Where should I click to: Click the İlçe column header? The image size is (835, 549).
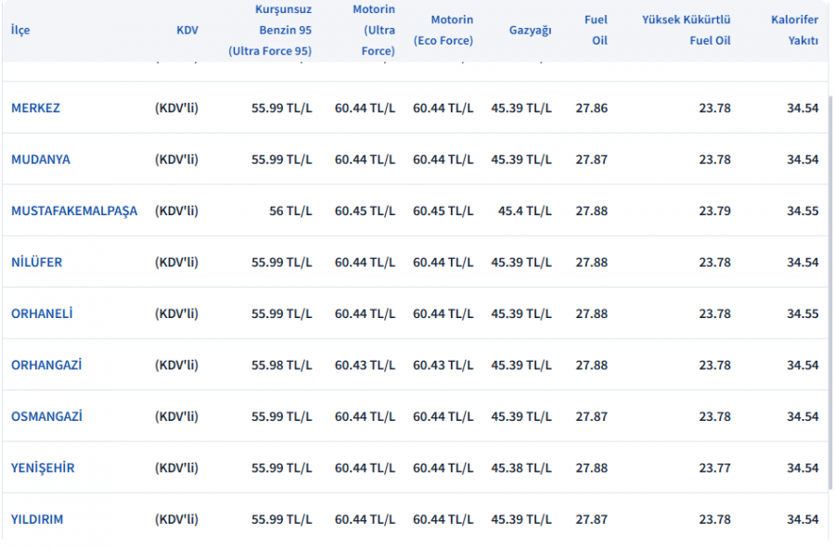coord(20,30)
